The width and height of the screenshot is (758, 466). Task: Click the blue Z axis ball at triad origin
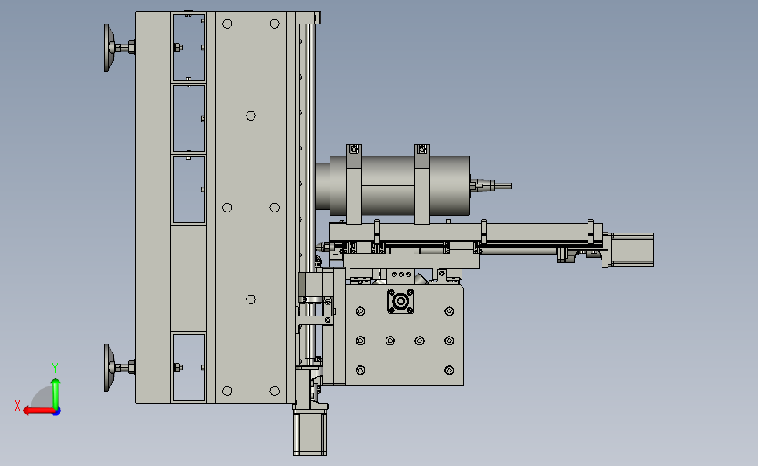click(x=57, y=412)
